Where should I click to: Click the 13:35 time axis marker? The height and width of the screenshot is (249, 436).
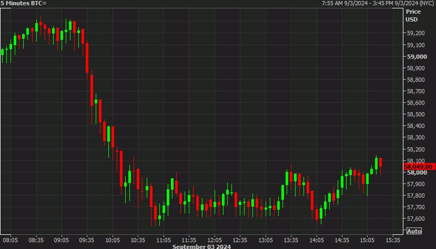[291, 240]
